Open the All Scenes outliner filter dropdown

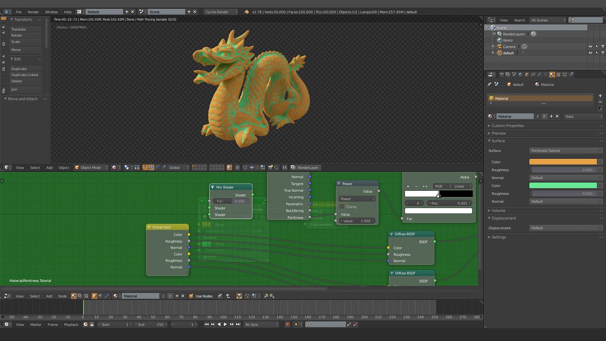547,20
